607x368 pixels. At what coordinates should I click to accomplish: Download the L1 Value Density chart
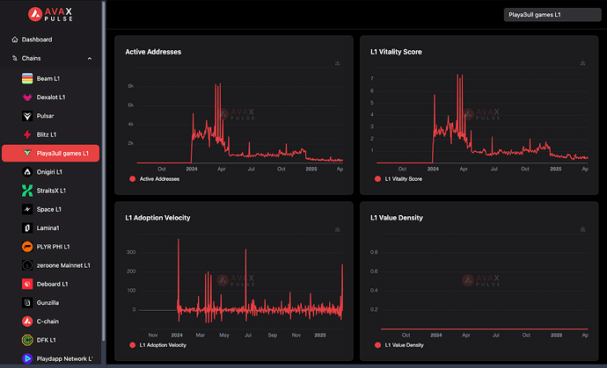tap(583, 229)
